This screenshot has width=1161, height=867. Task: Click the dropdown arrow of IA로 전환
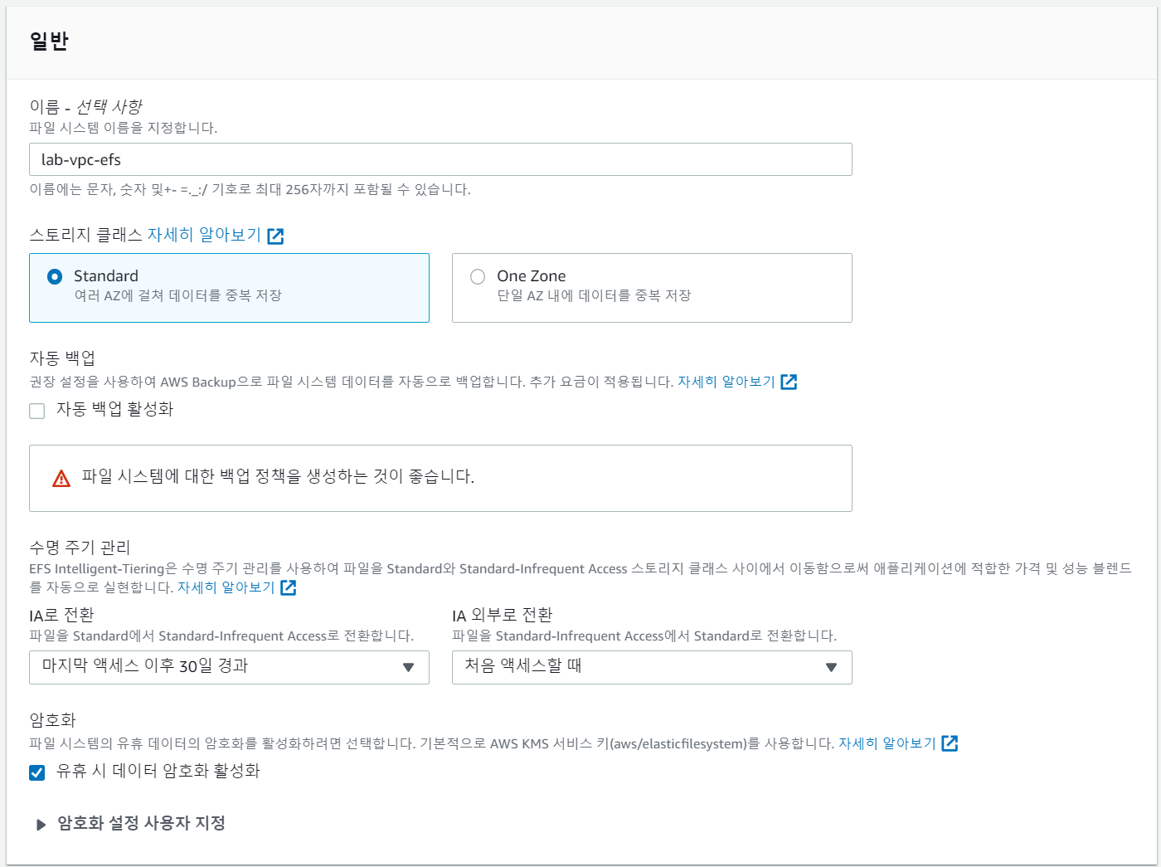point(407,667)
